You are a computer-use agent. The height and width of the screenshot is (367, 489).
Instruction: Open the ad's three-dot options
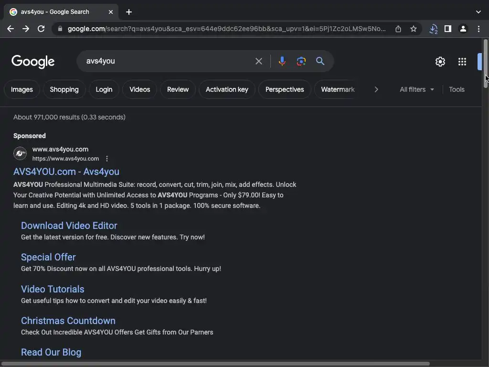[106, 159]
